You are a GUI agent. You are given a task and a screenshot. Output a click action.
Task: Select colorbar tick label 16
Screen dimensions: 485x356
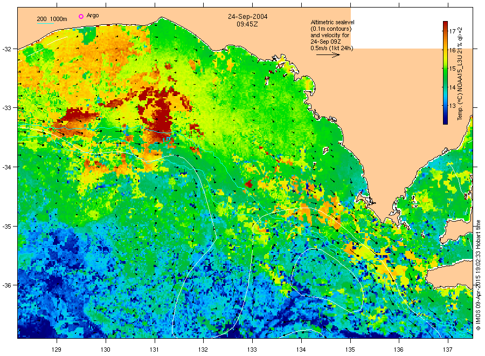point(453,50)
